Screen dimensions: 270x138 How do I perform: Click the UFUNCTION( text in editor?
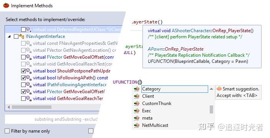[126, 82]
